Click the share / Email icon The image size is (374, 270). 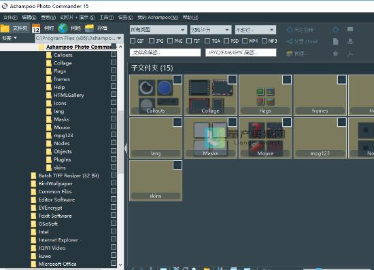click(289, 41)
